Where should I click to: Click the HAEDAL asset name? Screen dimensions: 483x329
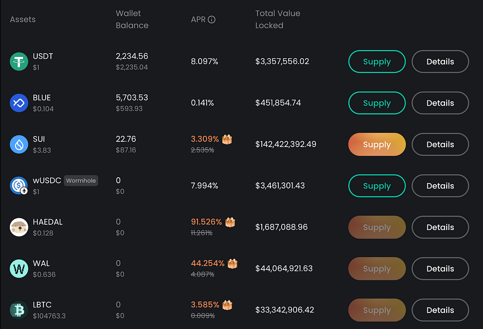tap(48, 222)
